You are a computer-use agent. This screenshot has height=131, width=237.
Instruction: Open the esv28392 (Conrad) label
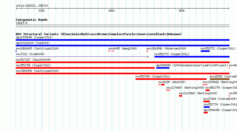click(x=223, y=76)
